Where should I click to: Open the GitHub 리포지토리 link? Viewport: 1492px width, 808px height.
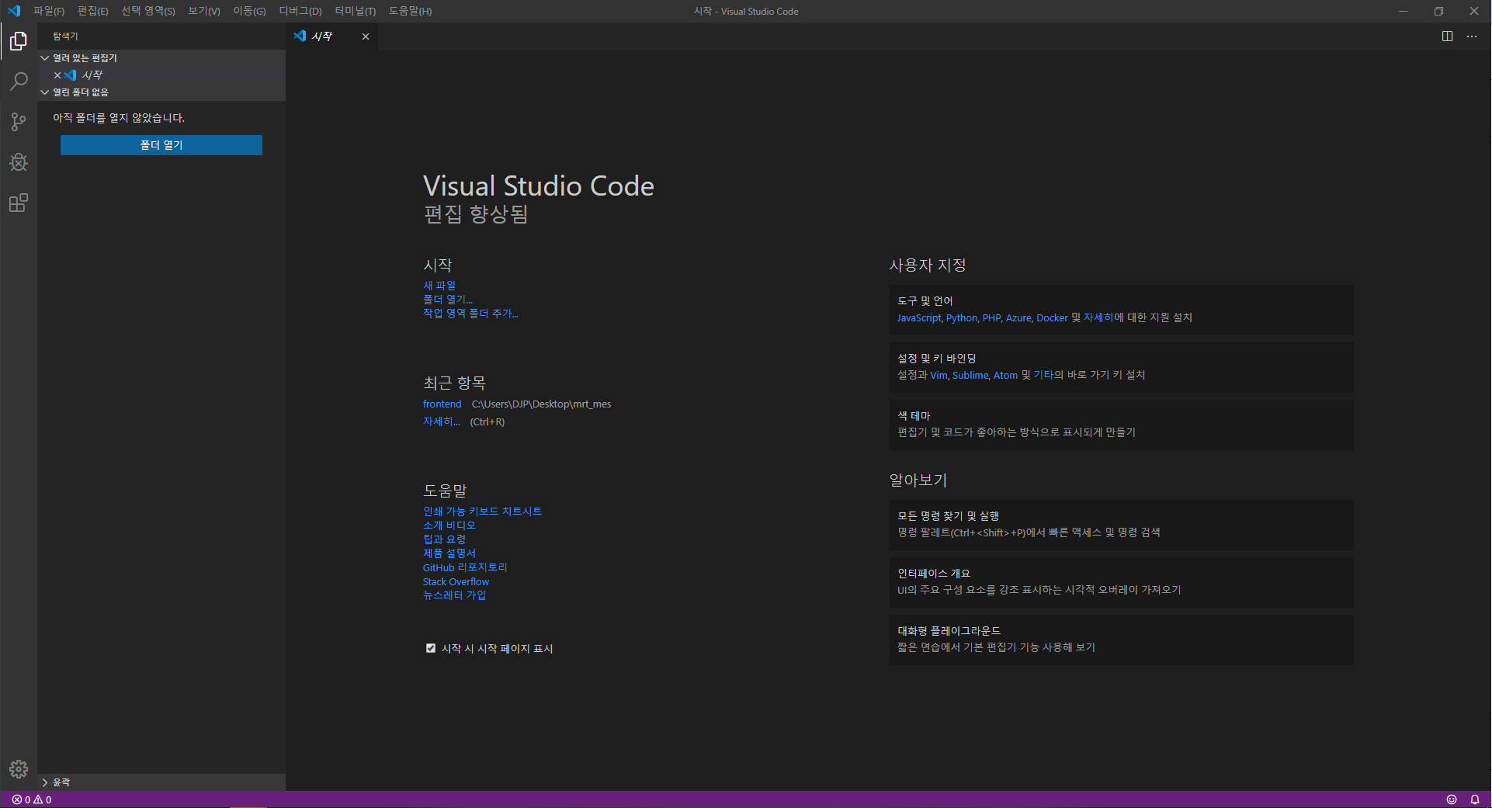[465, 567]
